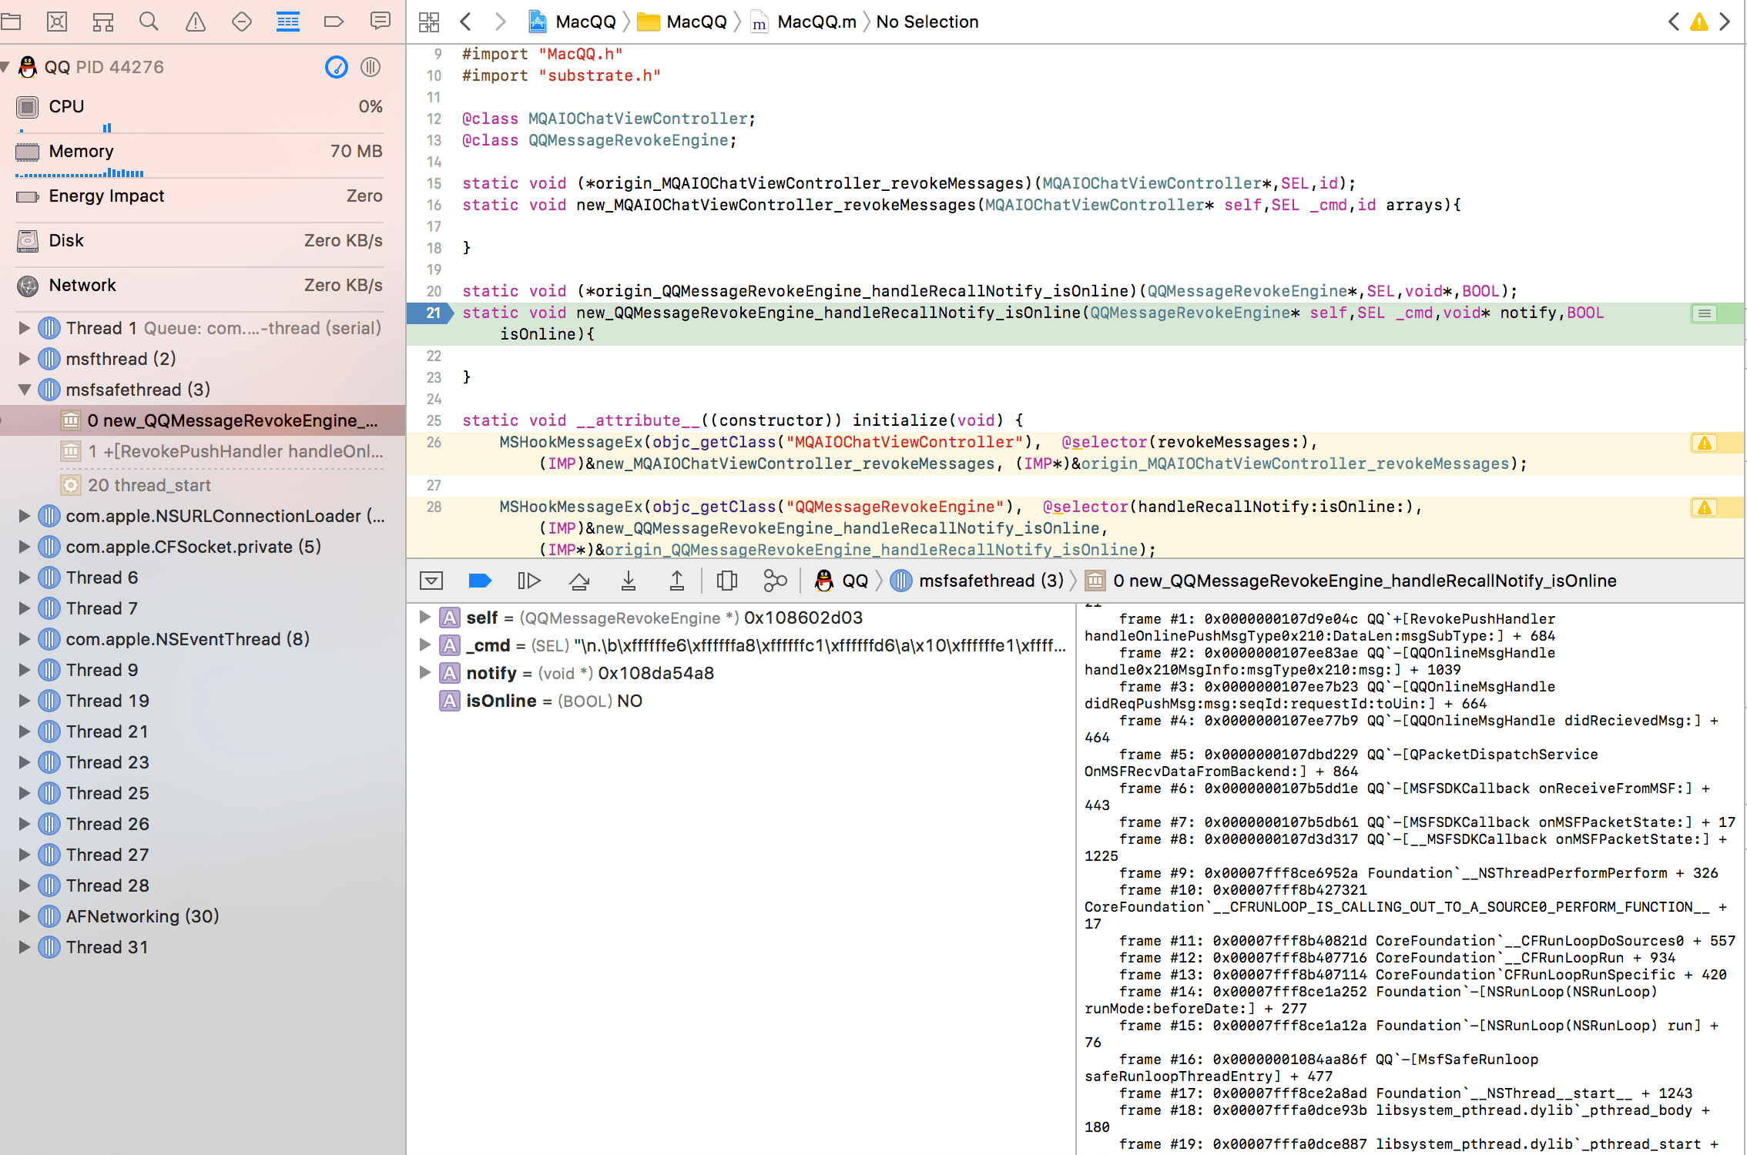This screenshot has width=1747, height=1155.
Task: Expand the self variable entry
Action: (x=424, y=618)
